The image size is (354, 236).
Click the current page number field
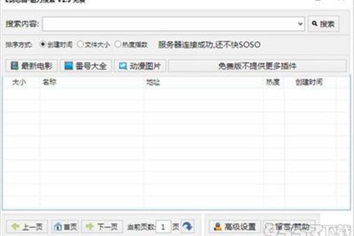(163, 227)
